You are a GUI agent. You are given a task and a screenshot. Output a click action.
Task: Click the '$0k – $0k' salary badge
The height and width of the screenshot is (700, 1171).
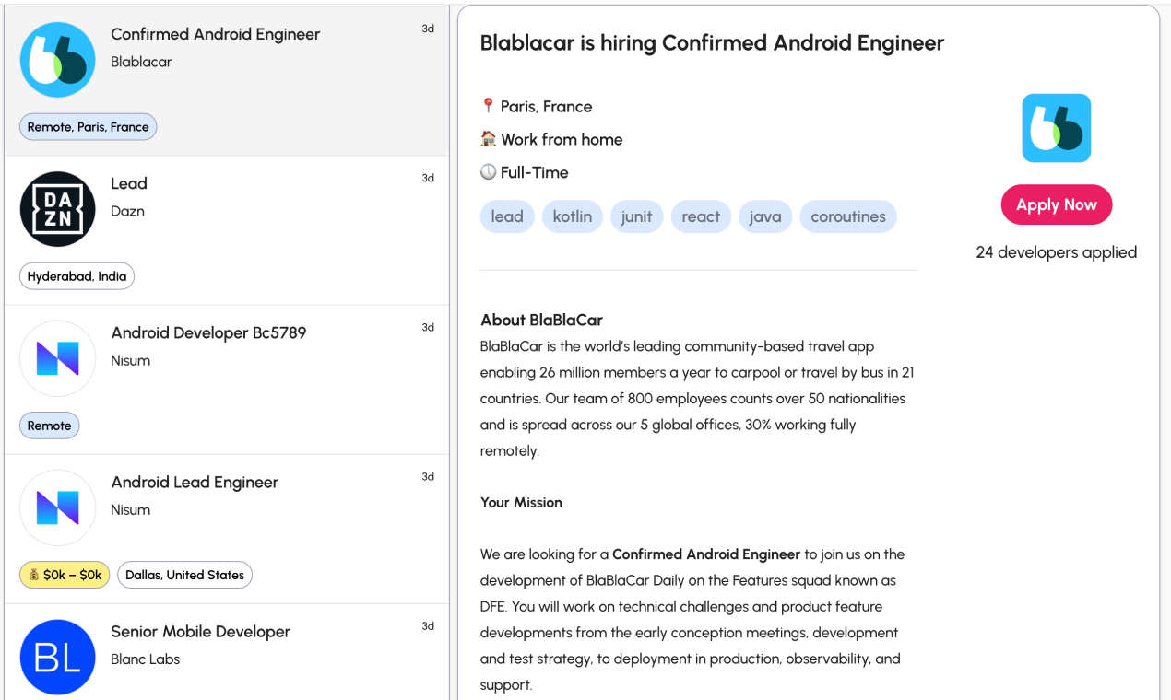[x=65, y=575]
